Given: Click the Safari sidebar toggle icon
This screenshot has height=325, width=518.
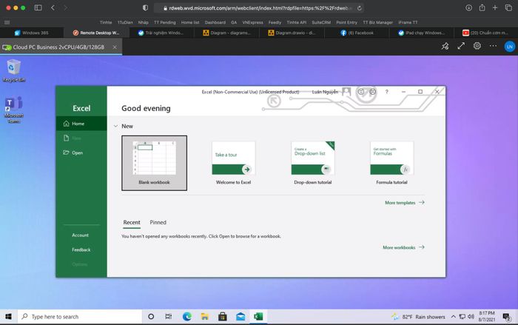Looking at the screenshot, I should (x=38, y=7).
